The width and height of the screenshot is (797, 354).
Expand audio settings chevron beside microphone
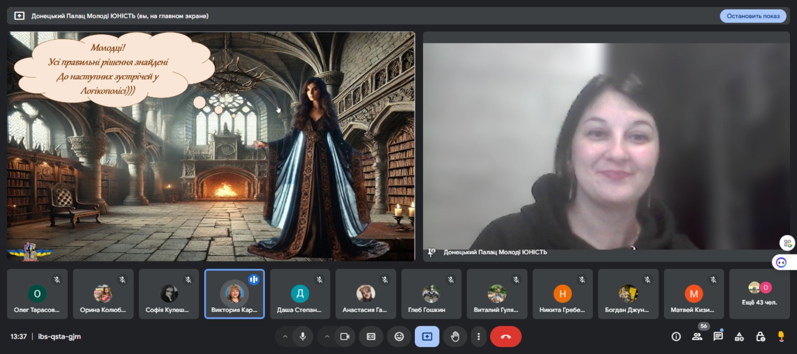click(x=285, y=337)
